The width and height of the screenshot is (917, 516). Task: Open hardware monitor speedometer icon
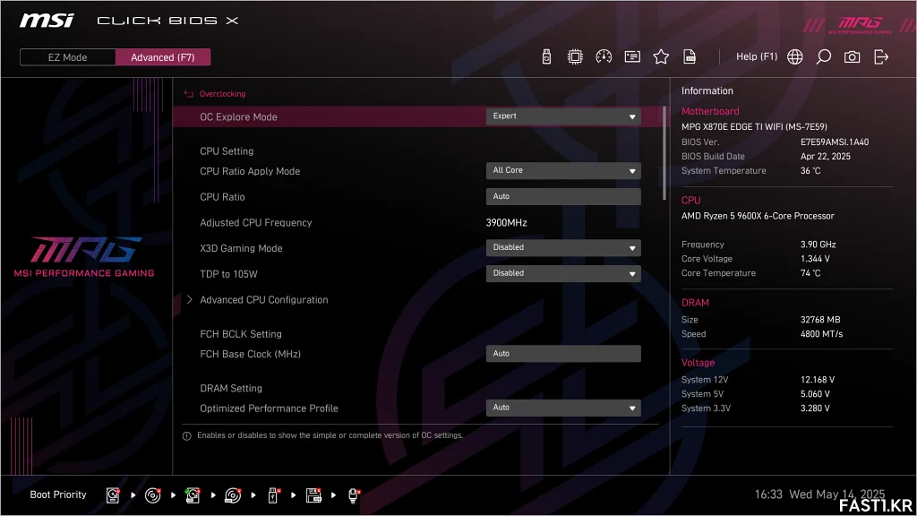(604, 56)
